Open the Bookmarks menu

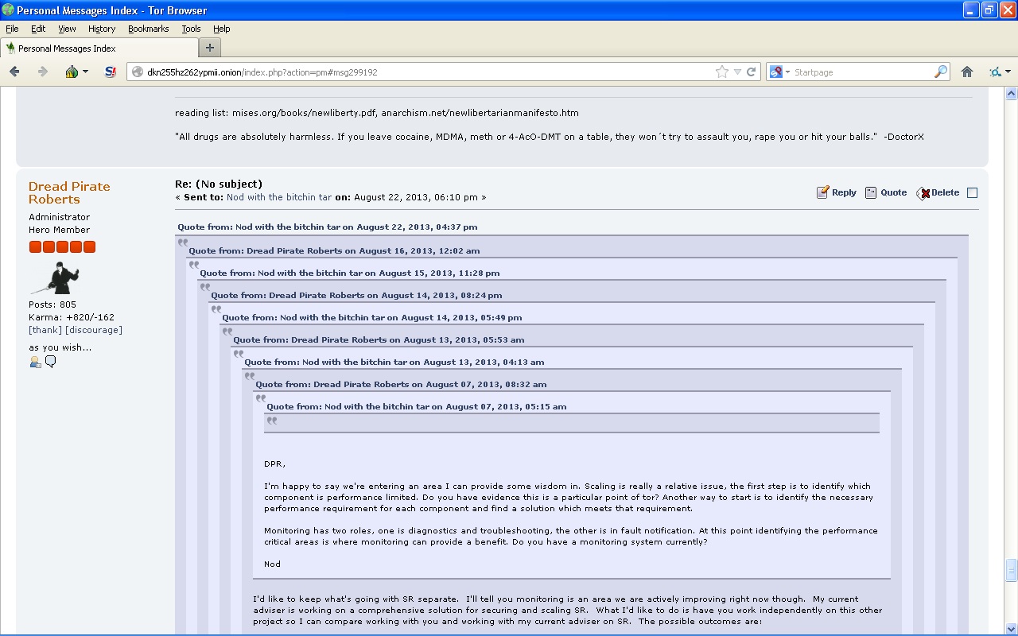(x=148, y=29)
